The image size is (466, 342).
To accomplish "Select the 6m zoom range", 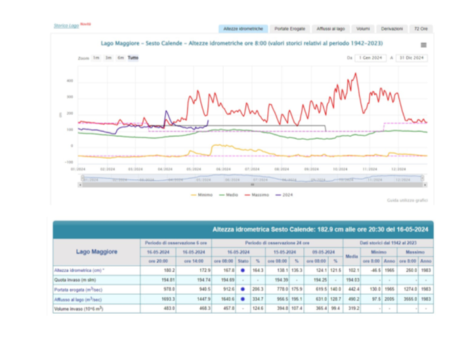I will tap(120, 58).
